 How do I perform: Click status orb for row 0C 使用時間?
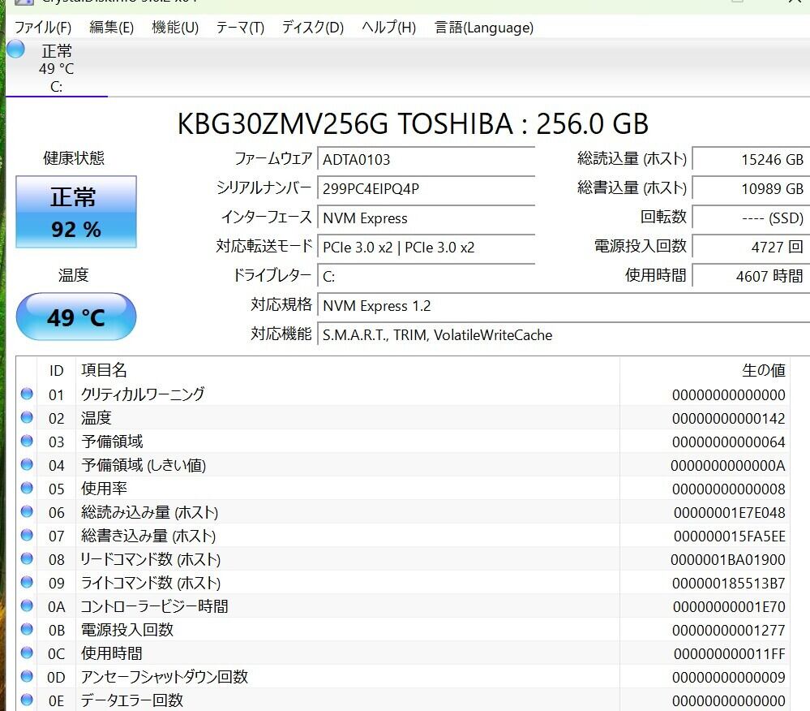click(x=27, y=653)
